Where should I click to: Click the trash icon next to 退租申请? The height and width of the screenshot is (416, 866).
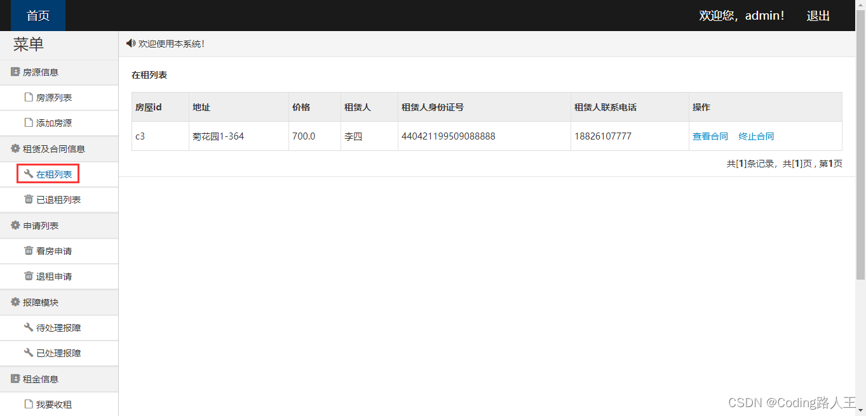pos(28,276)
